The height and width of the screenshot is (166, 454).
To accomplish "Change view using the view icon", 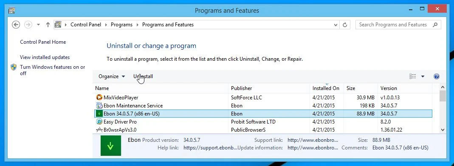I will pyautogui.click(x=413, y=76).
